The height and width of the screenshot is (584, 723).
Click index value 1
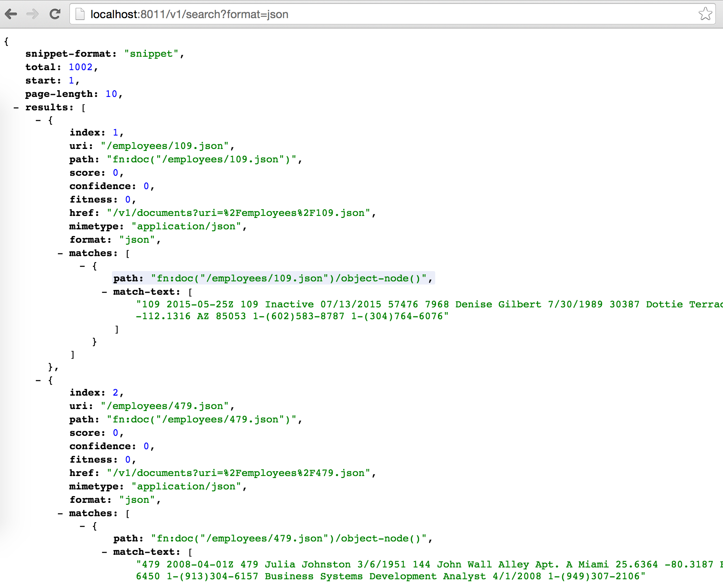116,132
